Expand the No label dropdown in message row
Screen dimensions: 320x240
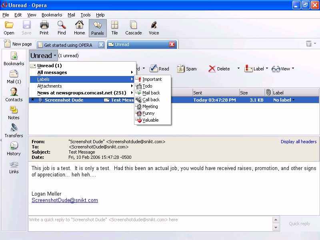click(x=284, y=100)
